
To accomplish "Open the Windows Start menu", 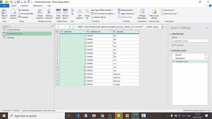I will (4, 116).
